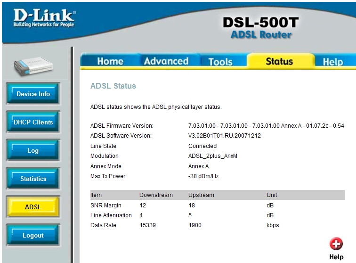Click the firmware version value 7.03.01.00
This screenshot has height=263, width=356.
tap(266, 126)
